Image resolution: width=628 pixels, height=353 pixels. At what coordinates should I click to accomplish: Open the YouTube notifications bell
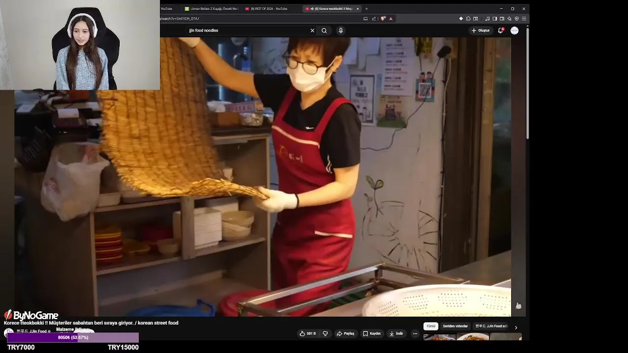[x=501, y=30]
